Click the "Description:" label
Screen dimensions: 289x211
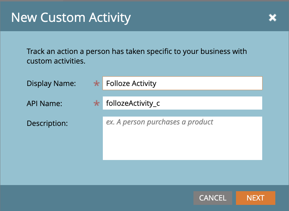tap(47, 123)
